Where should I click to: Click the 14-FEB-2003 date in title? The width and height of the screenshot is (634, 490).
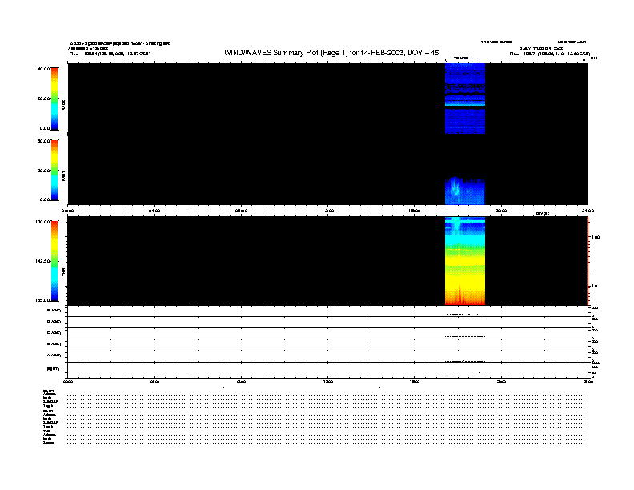click(381, 53)
